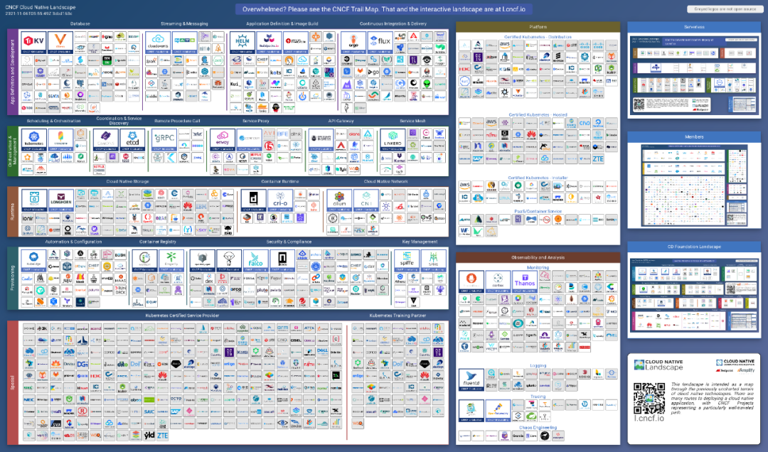
Task: Select the cilium network card
Action: (x=339, y=201)
